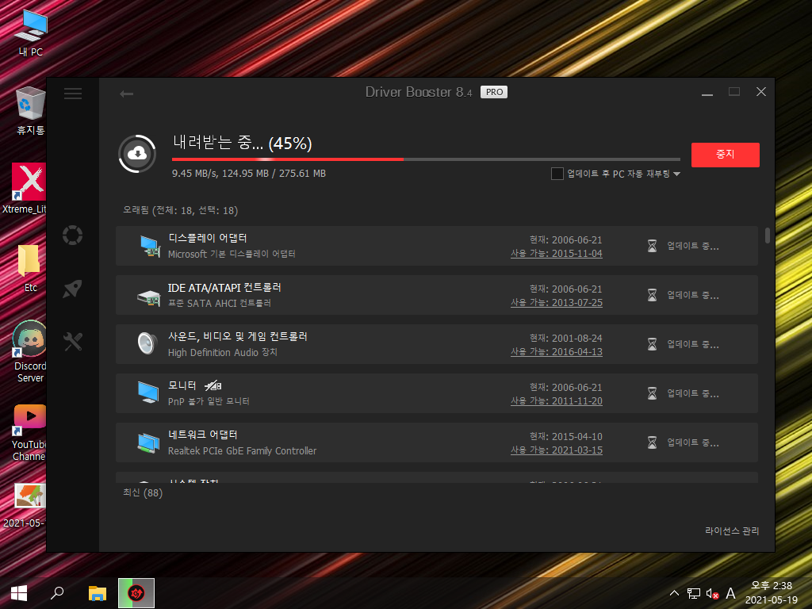Screen dimensions: 812x609
Task: Click the PRO badge in title bar
Action: pyautogui.click(x=494, y=92)
